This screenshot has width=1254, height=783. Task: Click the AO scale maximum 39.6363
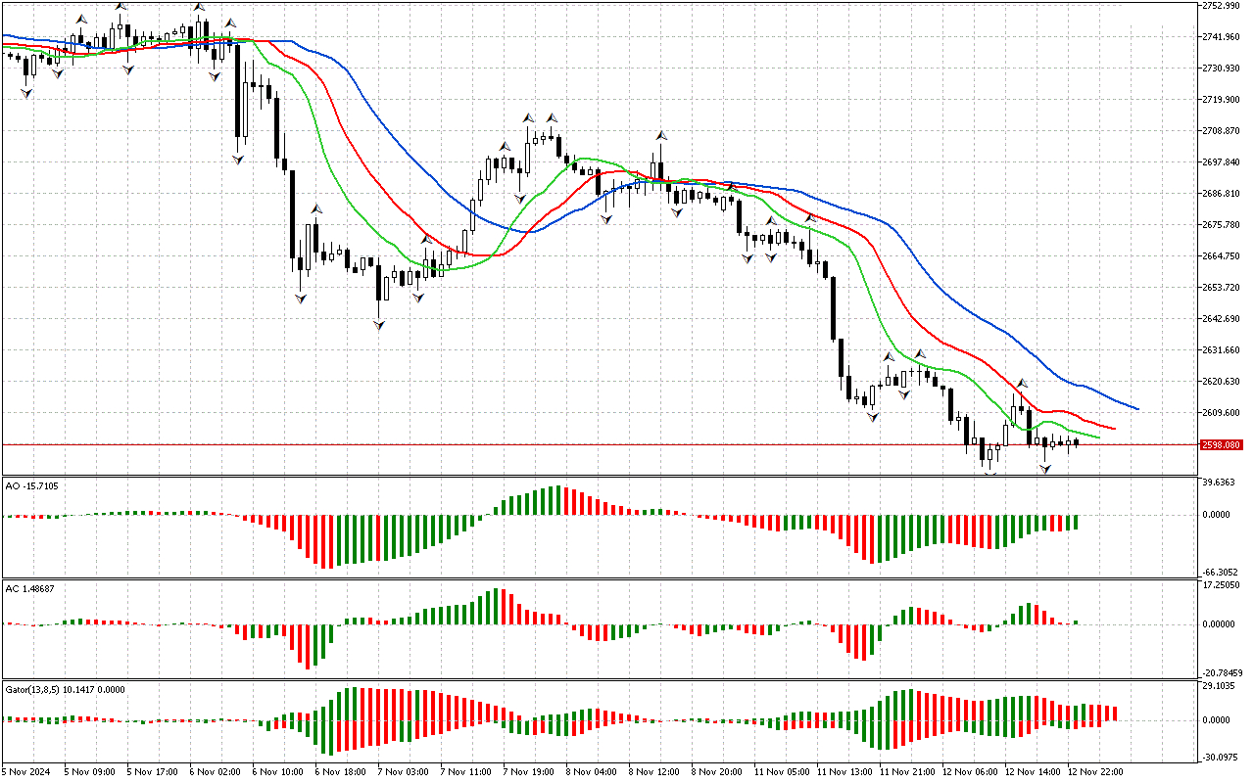(1220, 484)
